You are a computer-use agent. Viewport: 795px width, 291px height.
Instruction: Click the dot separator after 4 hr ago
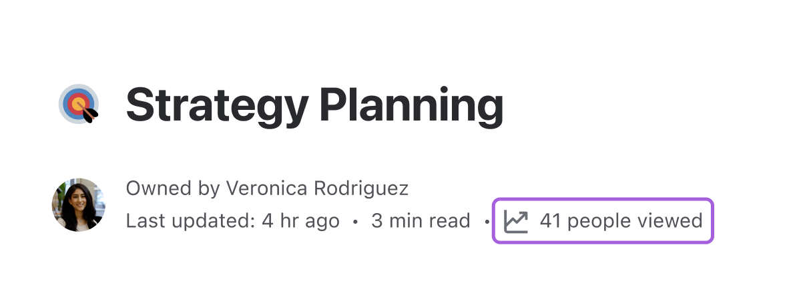click(355, 222)
